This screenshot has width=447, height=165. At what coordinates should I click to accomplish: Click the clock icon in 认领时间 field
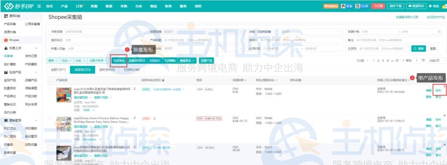264,49
